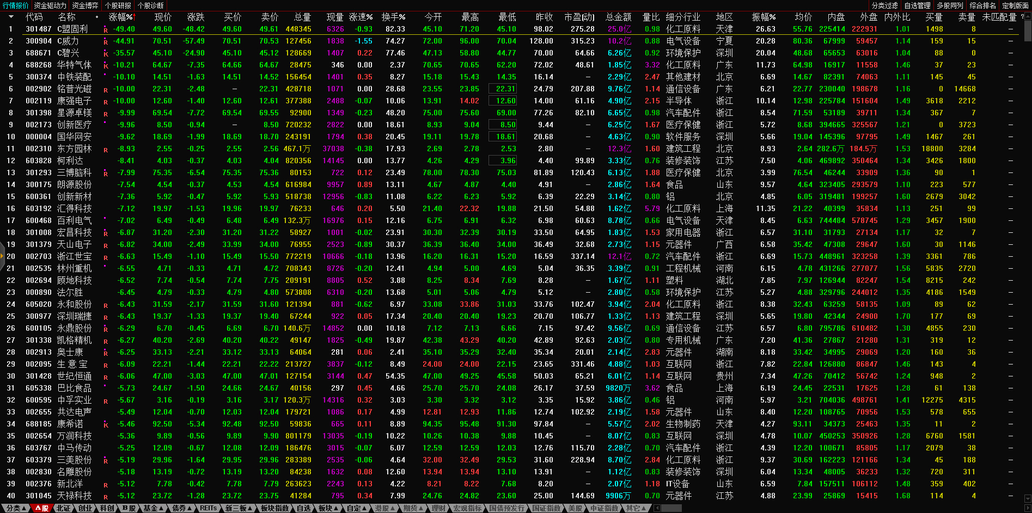Click the dropdown triangle left of 代码 header

(10, 17)
